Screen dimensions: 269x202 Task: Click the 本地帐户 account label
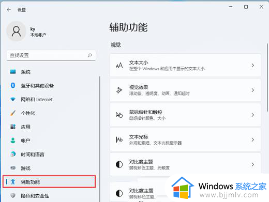[38, 35]
